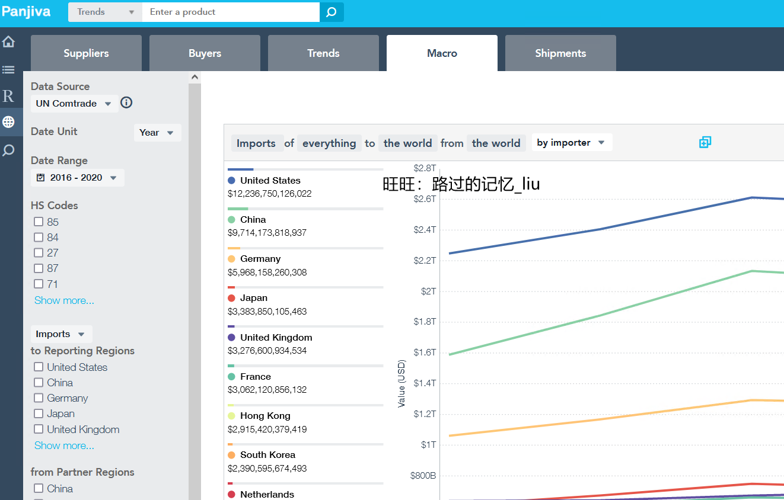Viewport: 784px width, 500px height.
Task: Click Show more under Reporting Regions
Action: pyautogui.click(x=64, y=445)
